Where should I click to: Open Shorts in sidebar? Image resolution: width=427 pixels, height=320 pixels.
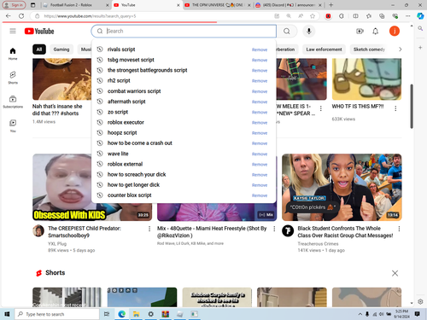tap(13, 78)
